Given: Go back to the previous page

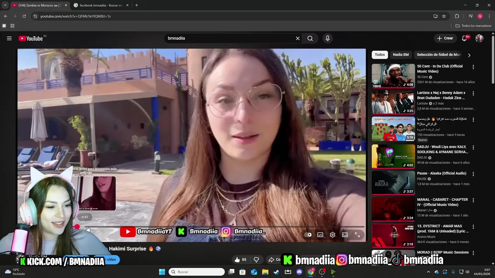Looking at the screenshot, I should click(x=5, y=16).
